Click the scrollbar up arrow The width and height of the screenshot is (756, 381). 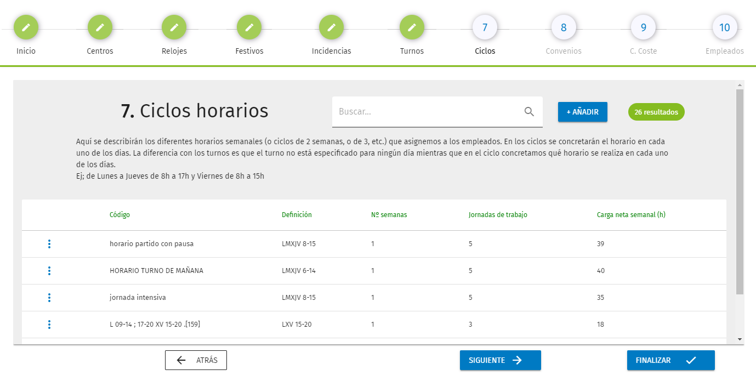coord(740,85)
